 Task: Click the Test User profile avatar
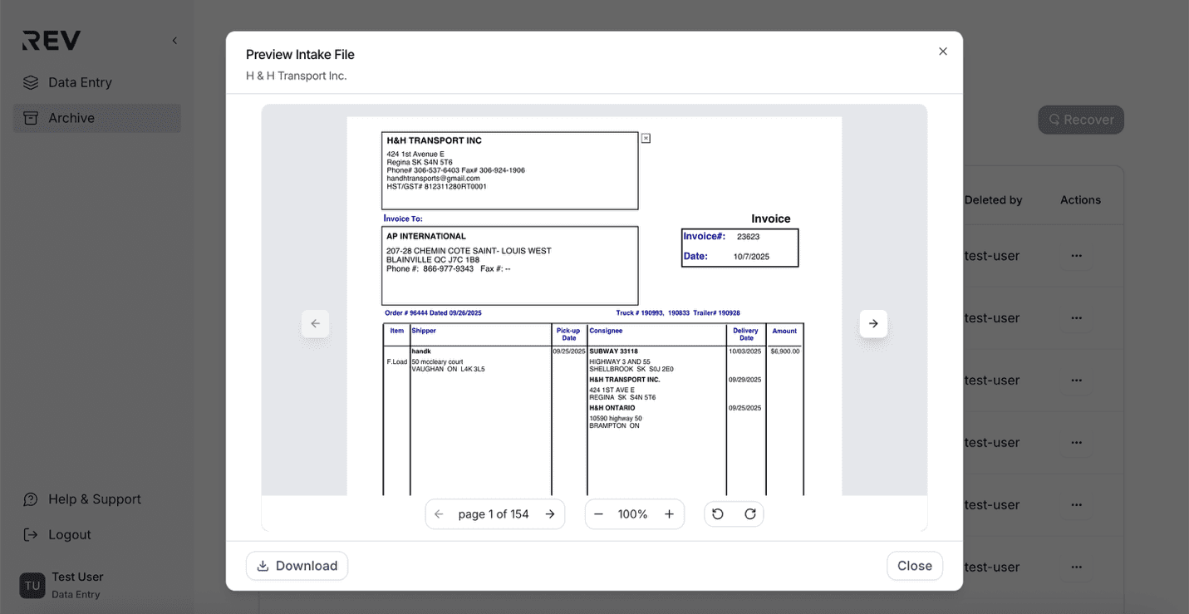(x=32, y=585)
